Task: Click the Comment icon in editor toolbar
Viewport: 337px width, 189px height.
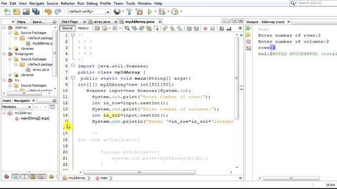Action: coord(222,28)
